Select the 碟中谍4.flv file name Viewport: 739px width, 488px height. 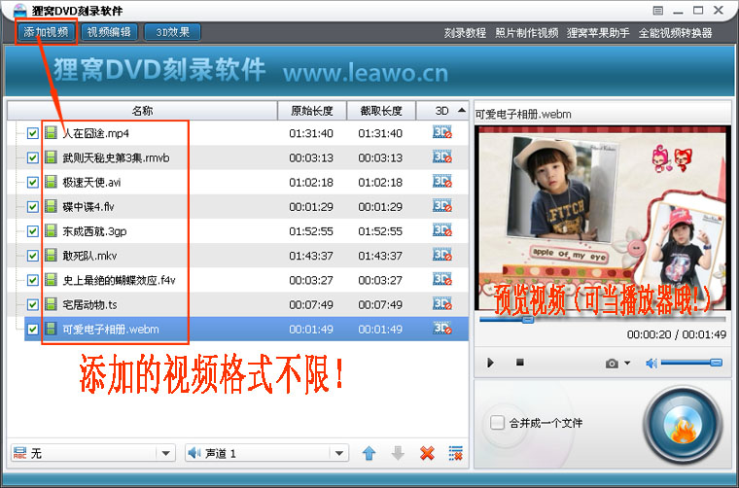(88, 207)
